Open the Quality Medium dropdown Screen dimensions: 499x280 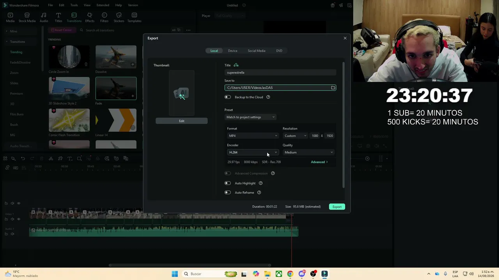308,152
